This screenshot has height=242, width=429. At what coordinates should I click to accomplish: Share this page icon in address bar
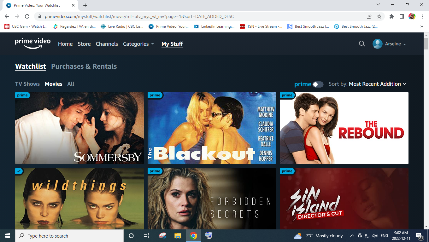[x=369, y=16]
